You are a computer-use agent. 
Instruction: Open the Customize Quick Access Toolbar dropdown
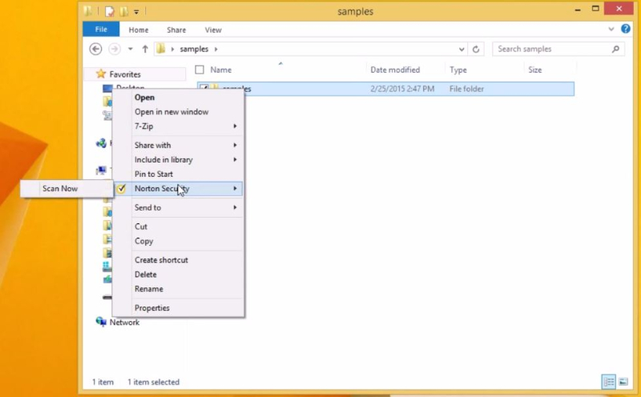click(136, 12)
